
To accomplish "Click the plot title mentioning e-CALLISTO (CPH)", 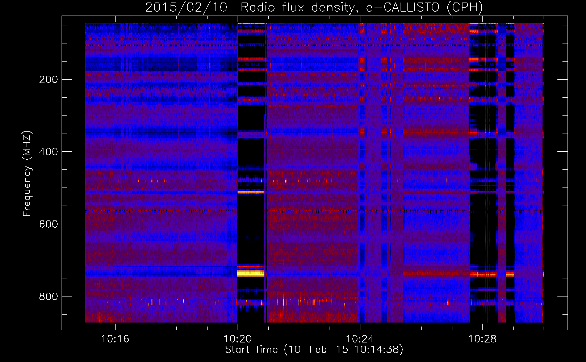I will pos(314,7).
